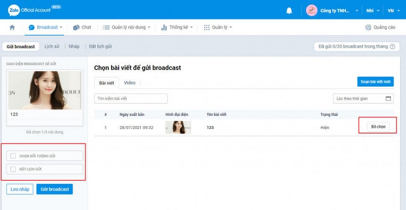Click the 123 caption under preview image
The image size is (406, 210).
[x=14, y=114]
